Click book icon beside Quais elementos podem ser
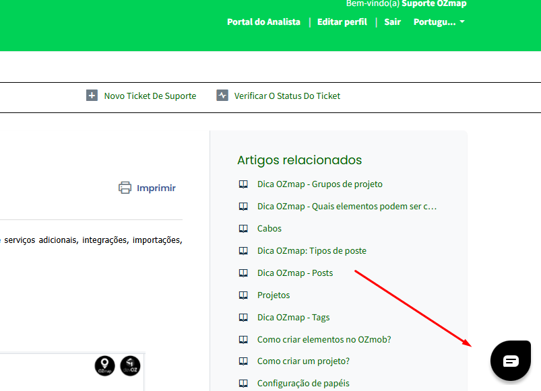Screen dimensions: 541x391 [x=243, y=207]
